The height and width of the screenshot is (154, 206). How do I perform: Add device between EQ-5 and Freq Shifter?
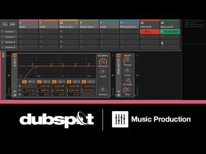[113, 75]
